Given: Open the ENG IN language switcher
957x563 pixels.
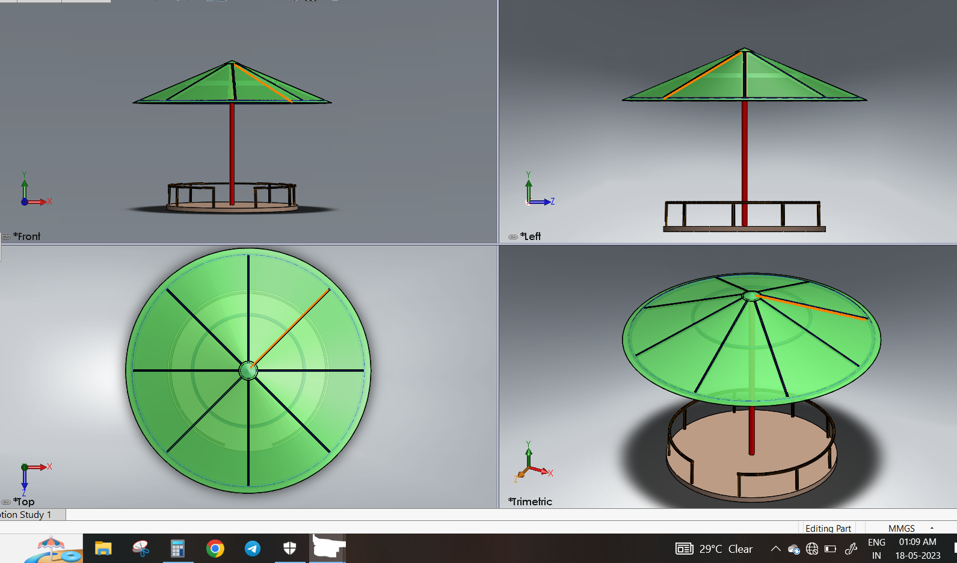Looking at the screenshot, I should pos(876,549).
